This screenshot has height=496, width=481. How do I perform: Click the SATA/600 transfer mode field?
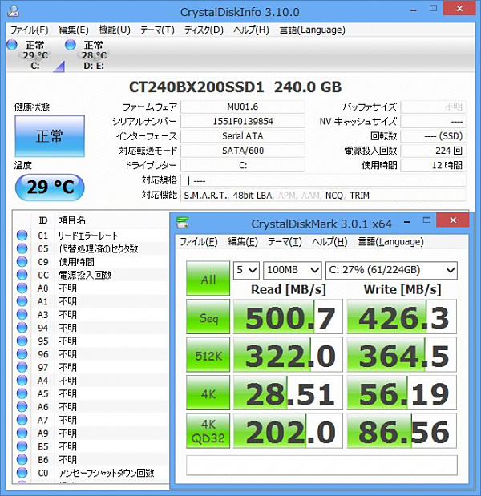[243, 151]
